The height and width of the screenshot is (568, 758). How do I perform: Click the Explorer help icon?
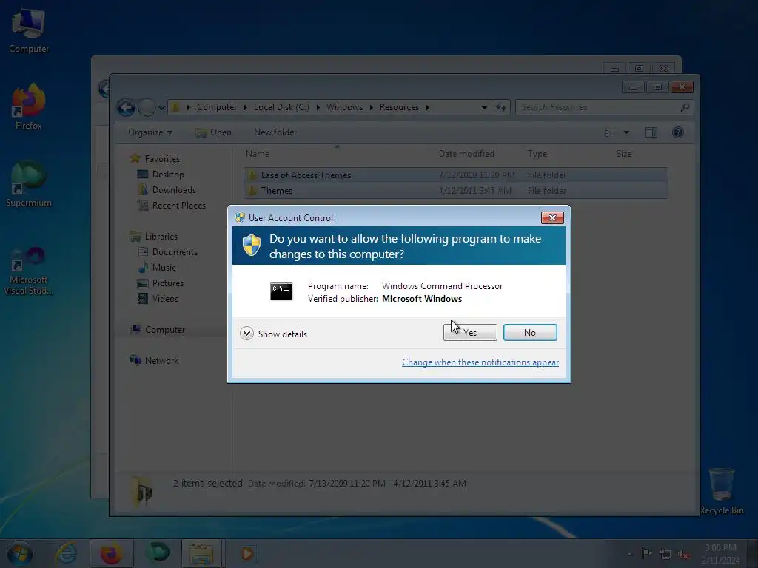pos(678,132)
